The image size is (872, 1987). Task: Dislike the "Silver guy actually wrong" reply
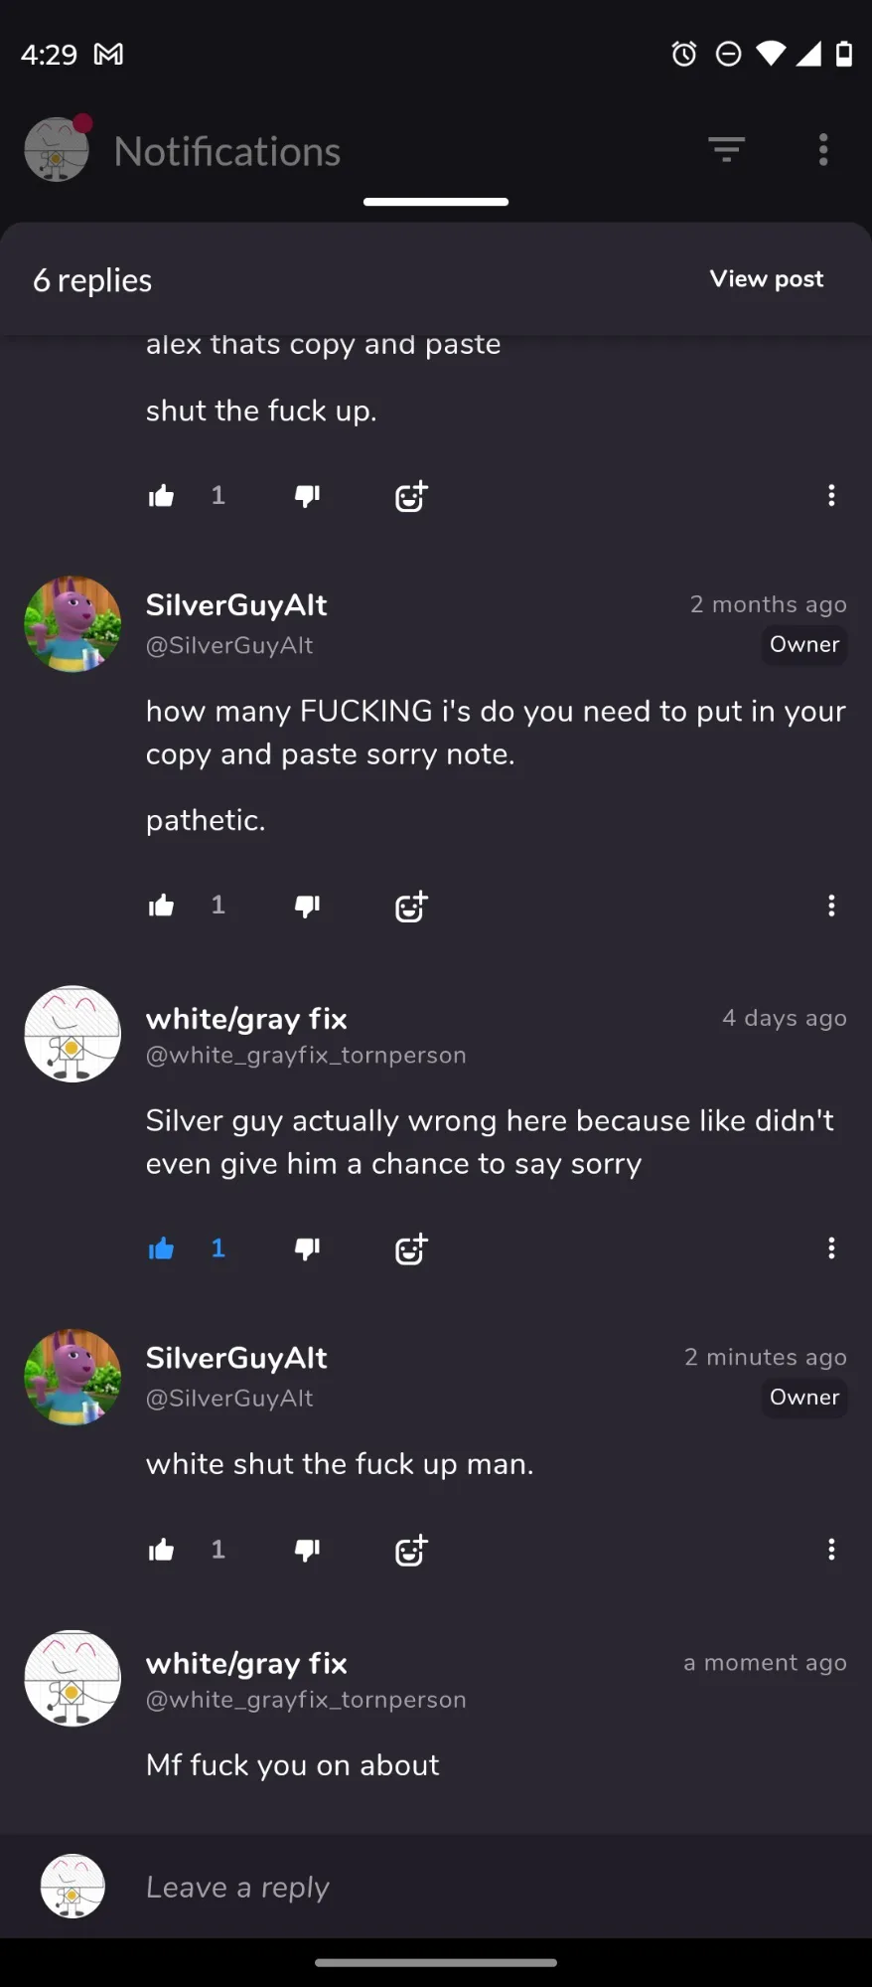click(x=308, y=1248)
